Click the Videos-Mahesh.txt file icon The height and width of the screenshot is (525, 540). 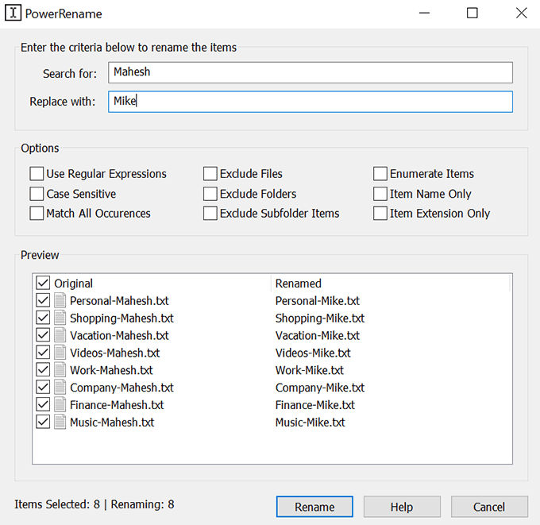pyautogui.click(x=60, y=353)
